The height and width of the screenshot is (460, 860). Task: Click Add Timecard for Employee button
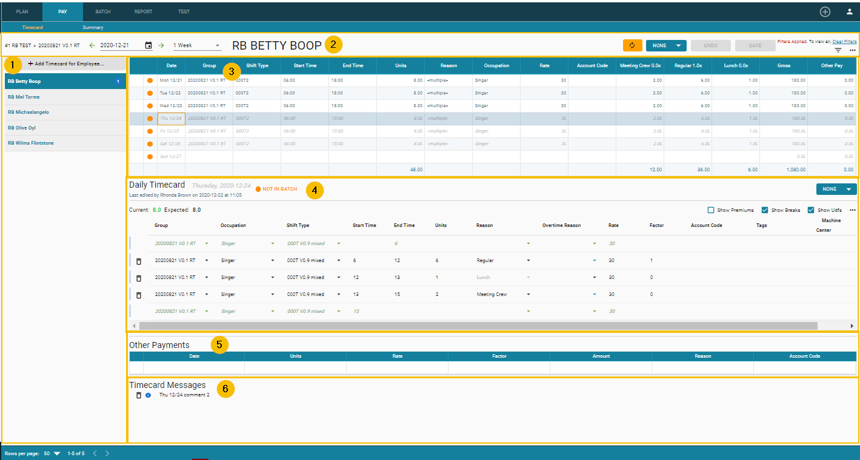65,64
